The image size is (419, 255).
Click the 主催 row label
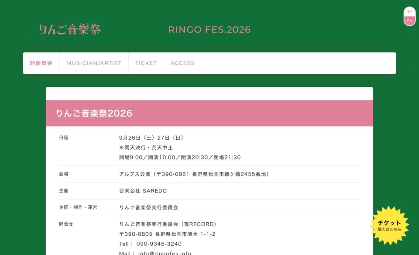(64, 190)
